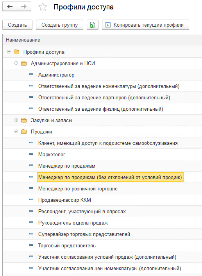This screenshot has height=276, width=202.
Task: Click item marker beside Ответственный за ведение физлиц
Action: 31,109
